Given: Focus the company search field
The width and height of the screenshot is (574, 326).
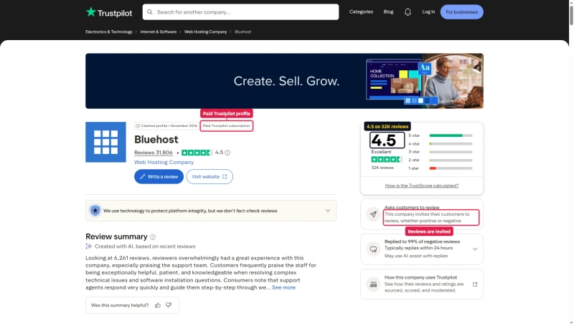Looking at the screenshot, I should click(x=240, y=12).
